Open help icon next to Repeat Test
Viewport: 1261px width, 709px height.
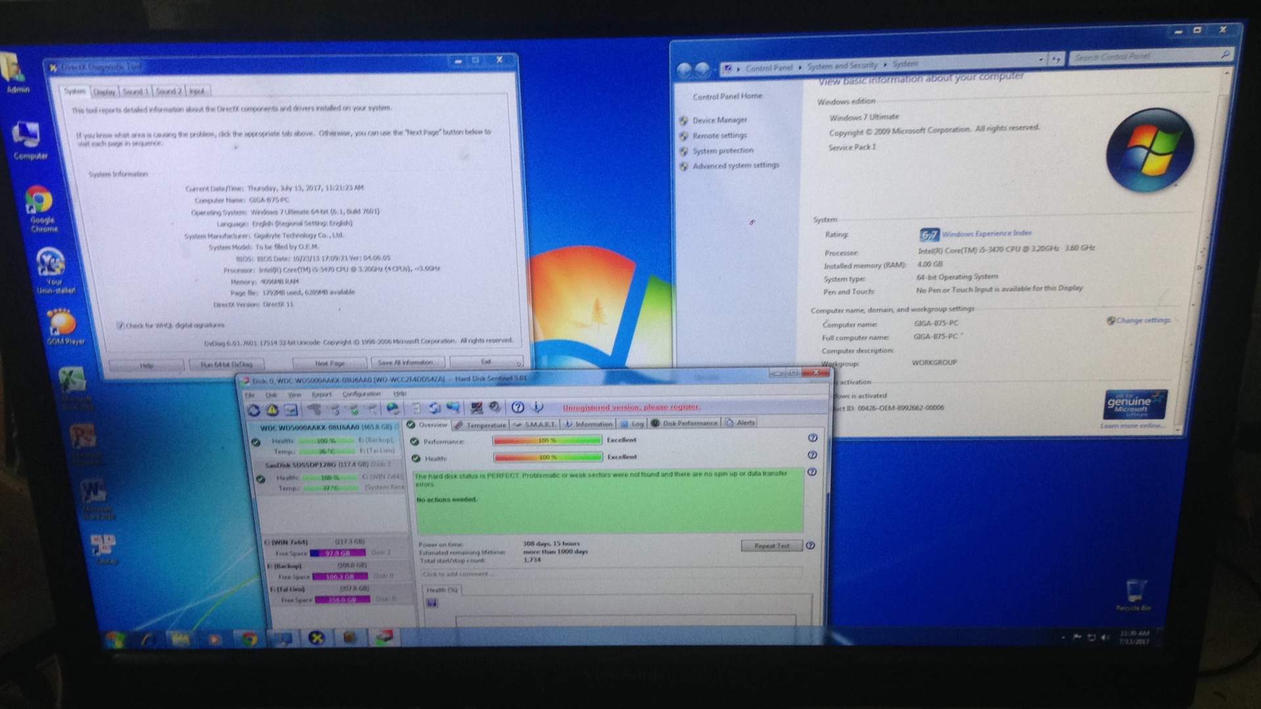coord(810,545)
